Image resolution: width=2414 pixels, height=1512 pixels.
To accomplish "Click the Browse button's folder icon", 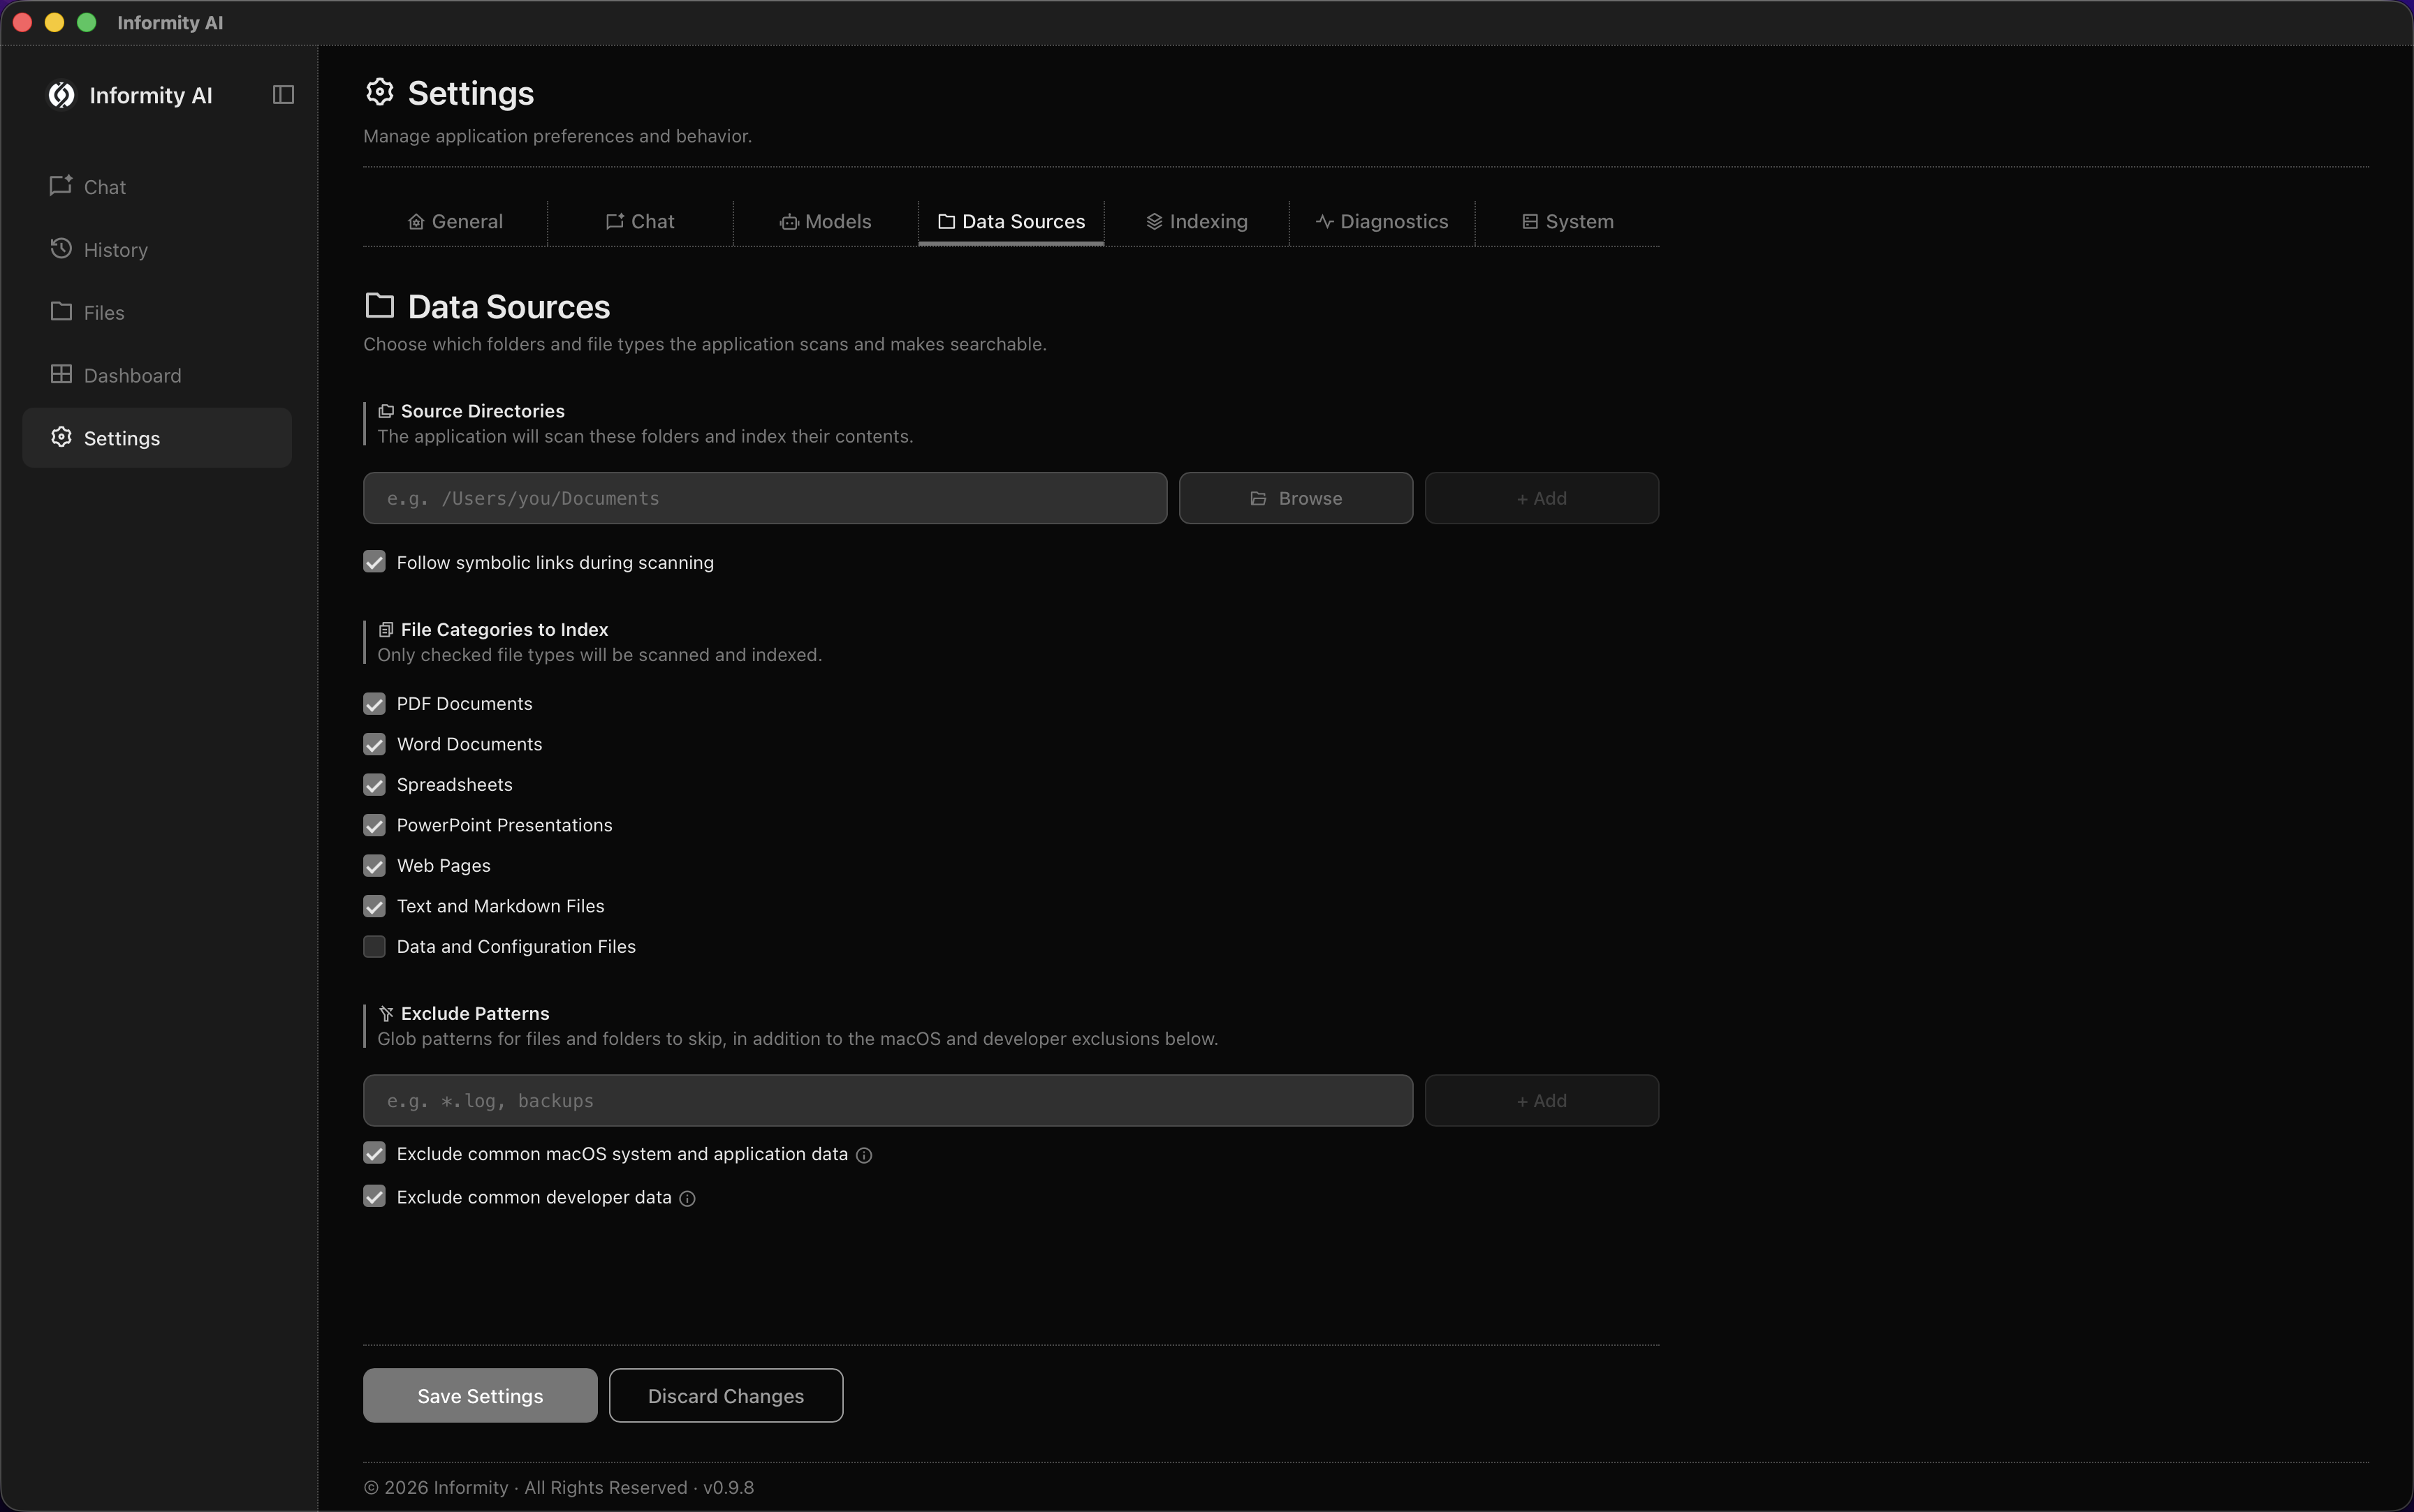I will coord(1259,499).
